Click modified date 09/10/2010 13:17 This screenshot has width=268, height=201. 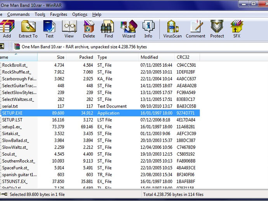tap(156, 106)
